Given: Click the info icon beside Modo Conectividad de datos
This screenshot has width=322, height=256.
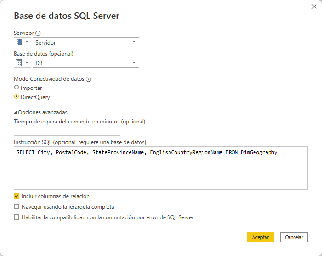Looking at the screenshot, I should click(x=89, y=79).
